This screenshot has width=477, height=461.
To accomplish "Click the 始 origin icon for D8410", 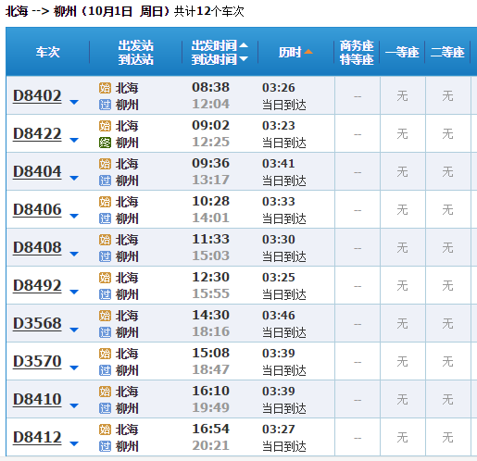I will 105,392.
